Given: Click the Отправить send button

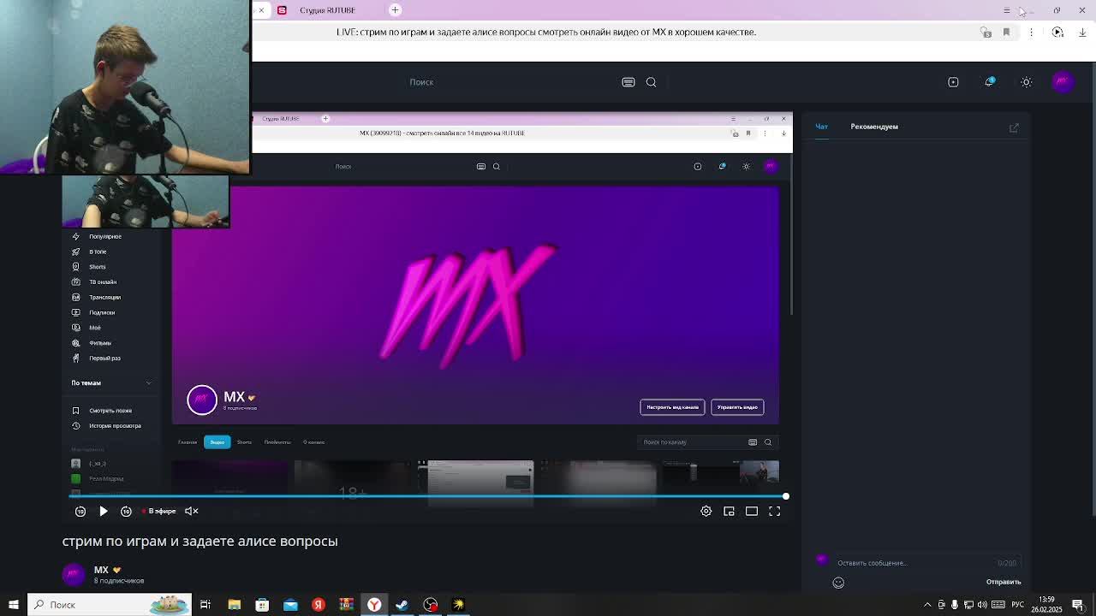Looking at the screenshot, I should click(x=1004, y=582).
